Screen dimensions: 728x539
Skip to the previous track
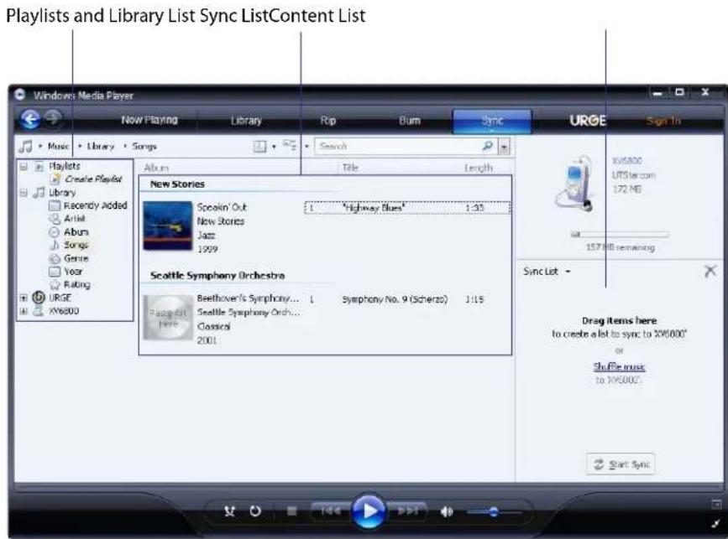coord(331,510)
